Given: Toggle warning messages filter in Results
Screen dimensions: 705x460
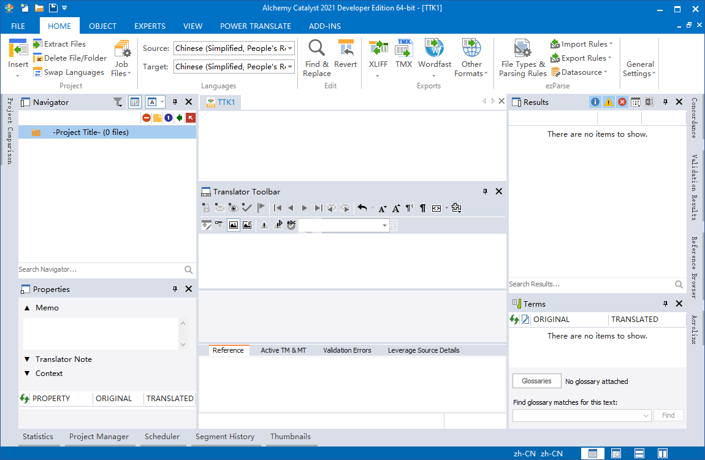Looking at the screenshot, I should [x=608, y=102].
